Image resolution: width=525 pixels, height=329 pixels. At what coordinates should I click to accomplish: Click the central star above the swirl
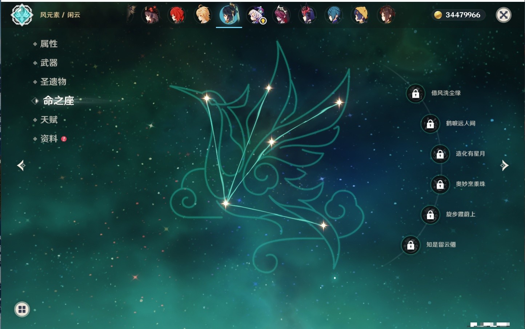pos(272,142)
